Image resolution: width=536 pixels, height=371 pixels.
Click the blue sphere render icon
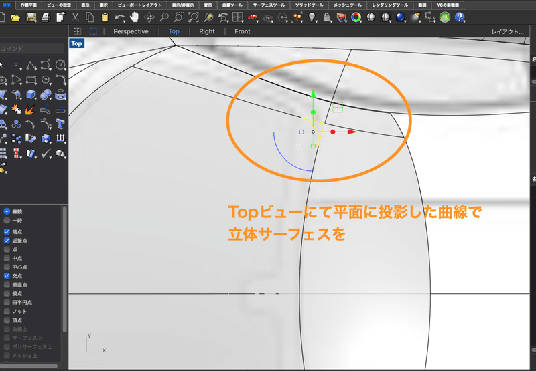(x=400, y=17)
